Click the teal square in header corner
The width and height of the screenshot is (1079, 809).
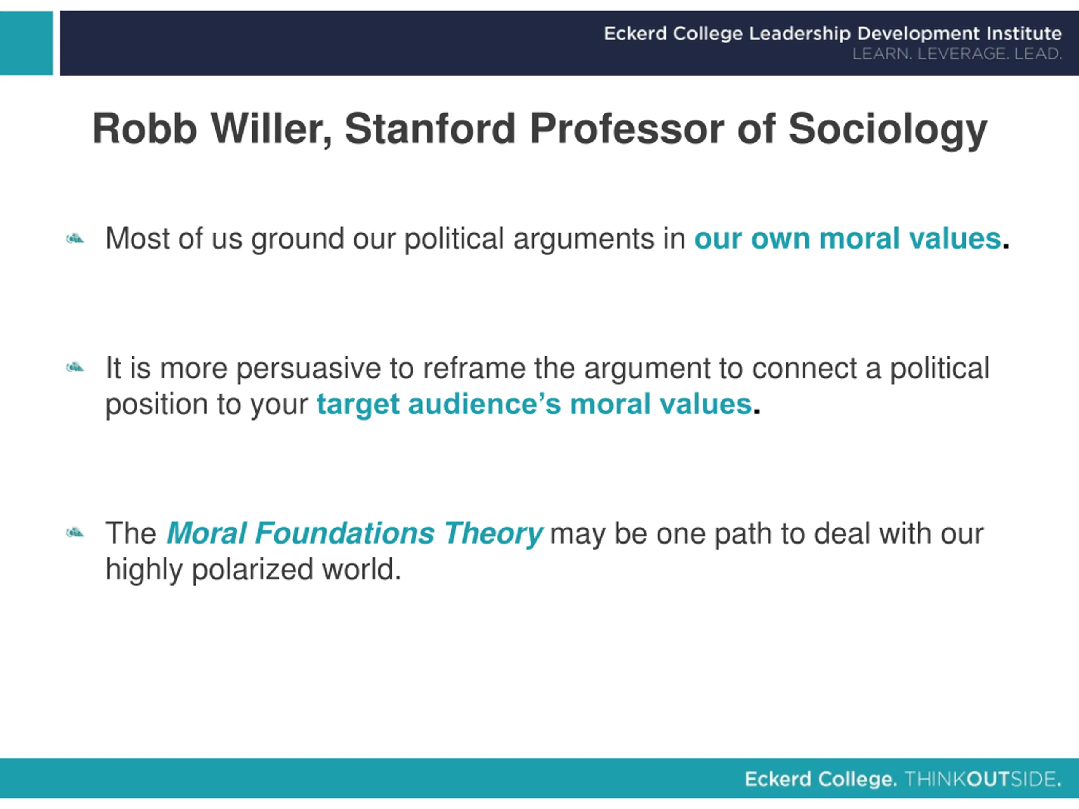26,43
